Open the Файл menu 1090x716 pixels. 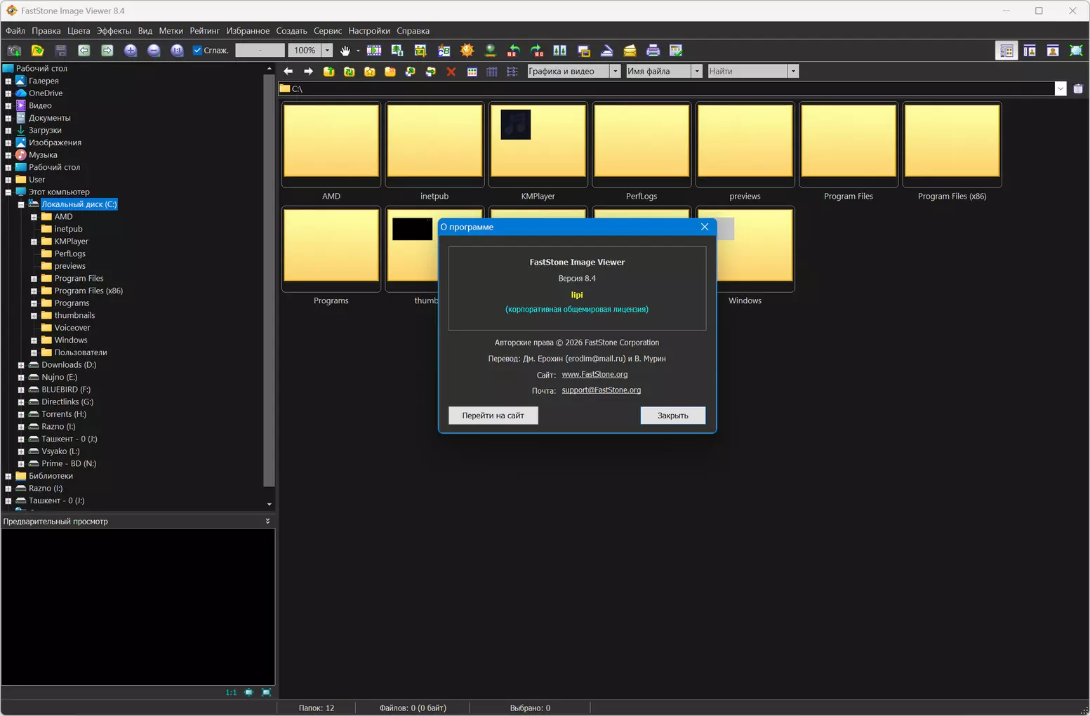pos(15,31)
